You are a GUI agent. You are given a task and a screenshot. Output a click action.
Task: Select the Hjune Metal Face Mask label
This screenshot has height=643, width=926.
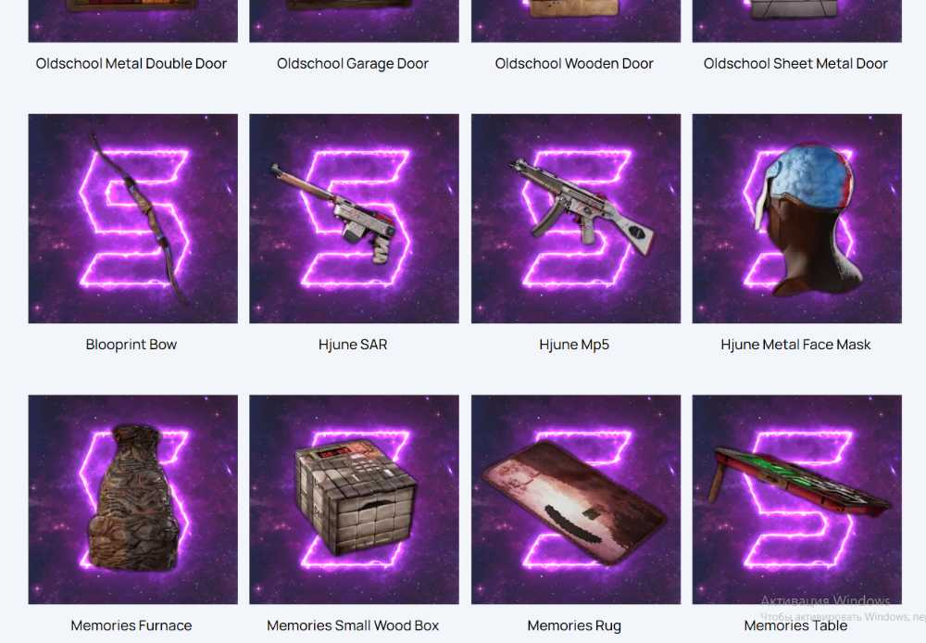tap(795, 345)
